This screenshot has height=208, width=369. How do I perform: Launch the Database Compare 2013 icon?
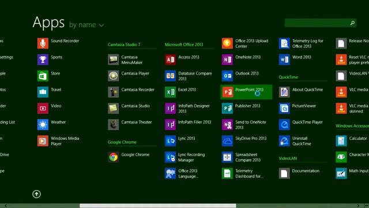click(171, 76)
